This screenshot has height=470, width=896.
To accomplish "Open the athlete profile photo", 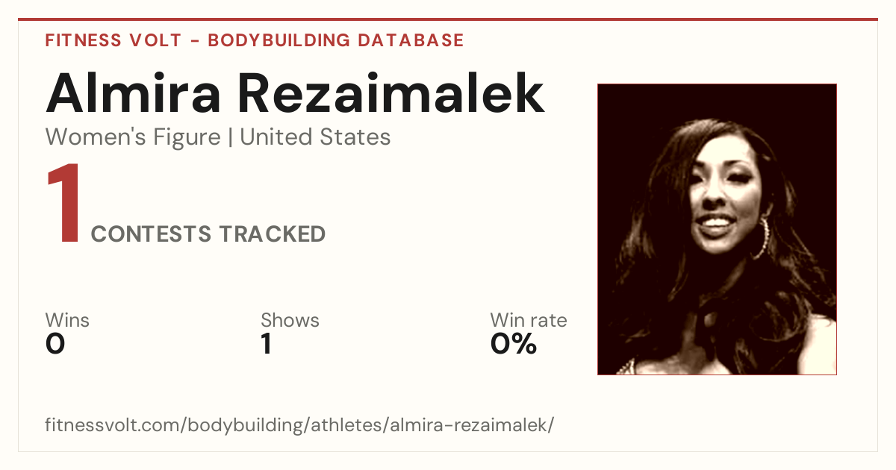I will tap(717, 229).
